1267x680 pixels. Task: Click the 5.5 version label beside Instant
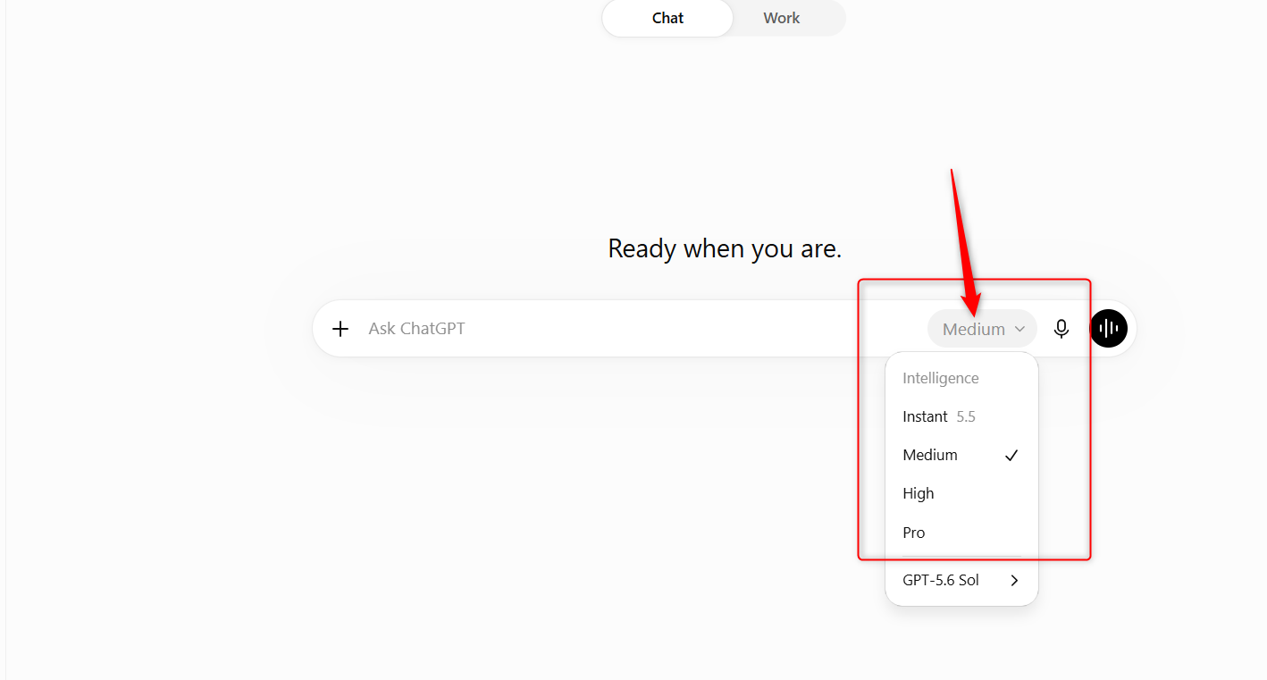(x=966, y=416)
